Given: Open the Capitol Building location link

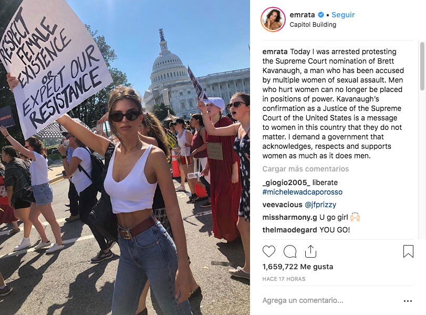Looking at the screenshot, I should point(313,25).
